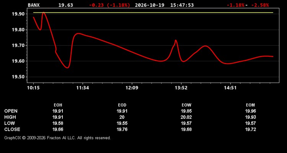Select EOM close value 19.72

point(250,129)
